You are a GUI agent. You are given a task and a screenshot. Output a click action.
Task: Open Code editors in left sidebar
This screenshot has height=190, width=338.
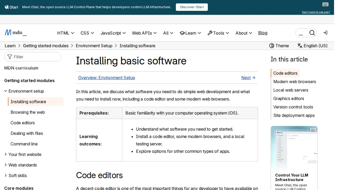pyautogui.click(x=23, y=123)
